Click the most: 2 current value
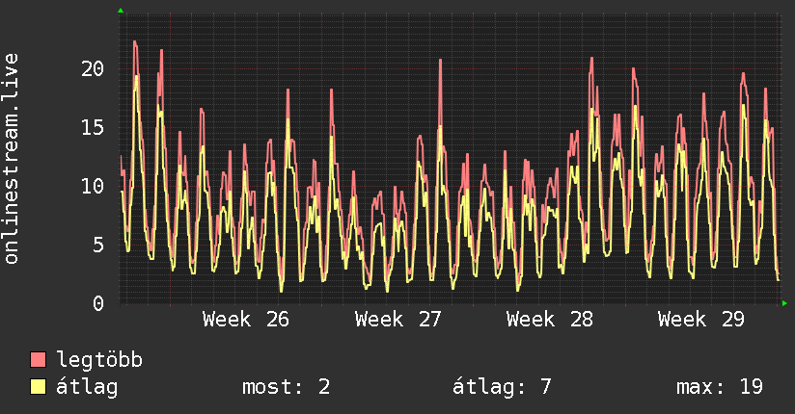The width and height of the screenshot is (795, 414). point(287,387)
